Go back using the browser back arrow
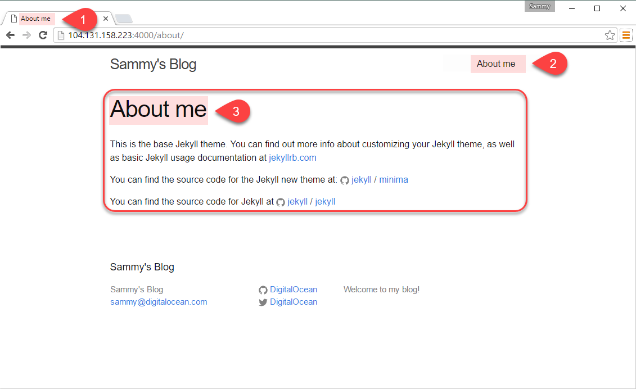Image resolution: width=636 pixels, height=389 pixels. click(x=11, y=35)
